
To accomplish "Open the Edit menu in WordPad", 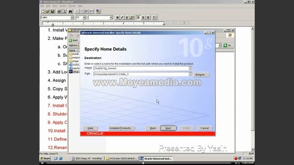I will click(48, 6).
